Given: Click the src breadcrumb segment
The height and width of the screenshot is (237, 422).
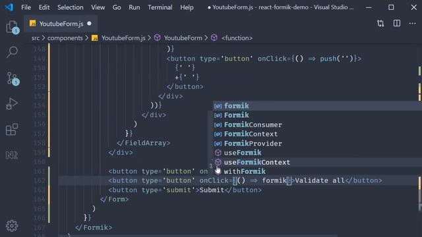Looking at the screenshot, I should (35, 38).
